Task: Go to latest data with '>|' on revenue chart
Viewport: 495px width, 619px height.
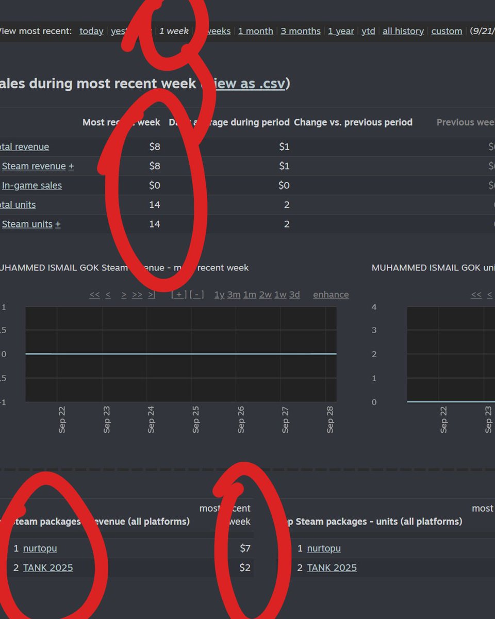Action: point(151,295)
